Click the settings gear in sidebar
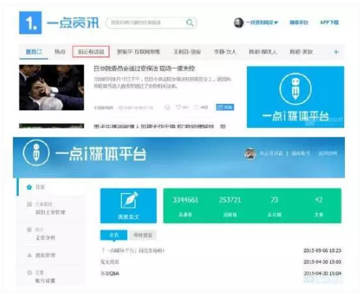Viewport: 363px width, 297px height. click(29, 273)
